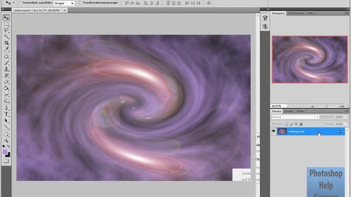This screenshot has height=197, width=351.
Task: Reset default foreground and background colors
Action: pyautogui.click(x=4, y=147)
